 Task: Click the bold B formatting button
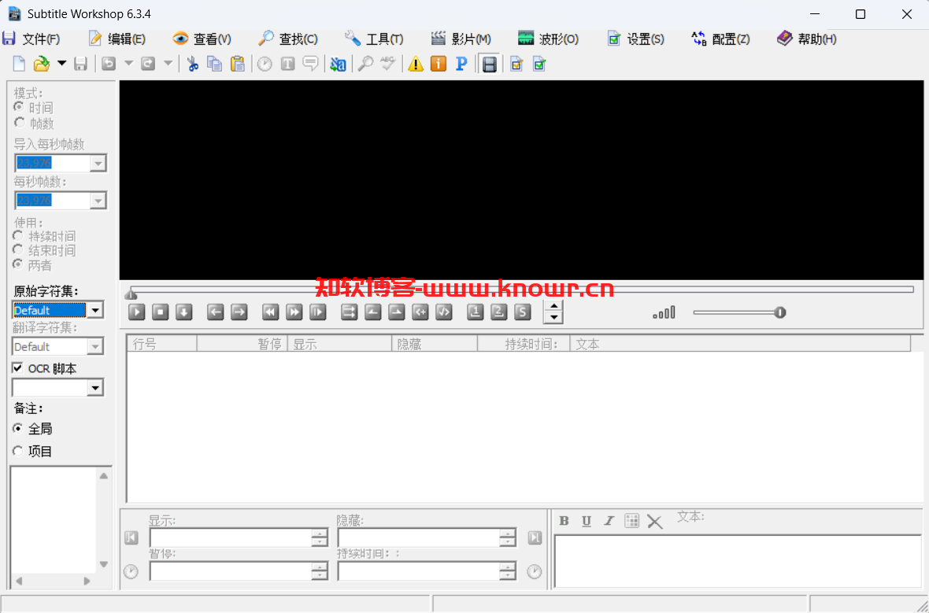click(x=564, y=521)
